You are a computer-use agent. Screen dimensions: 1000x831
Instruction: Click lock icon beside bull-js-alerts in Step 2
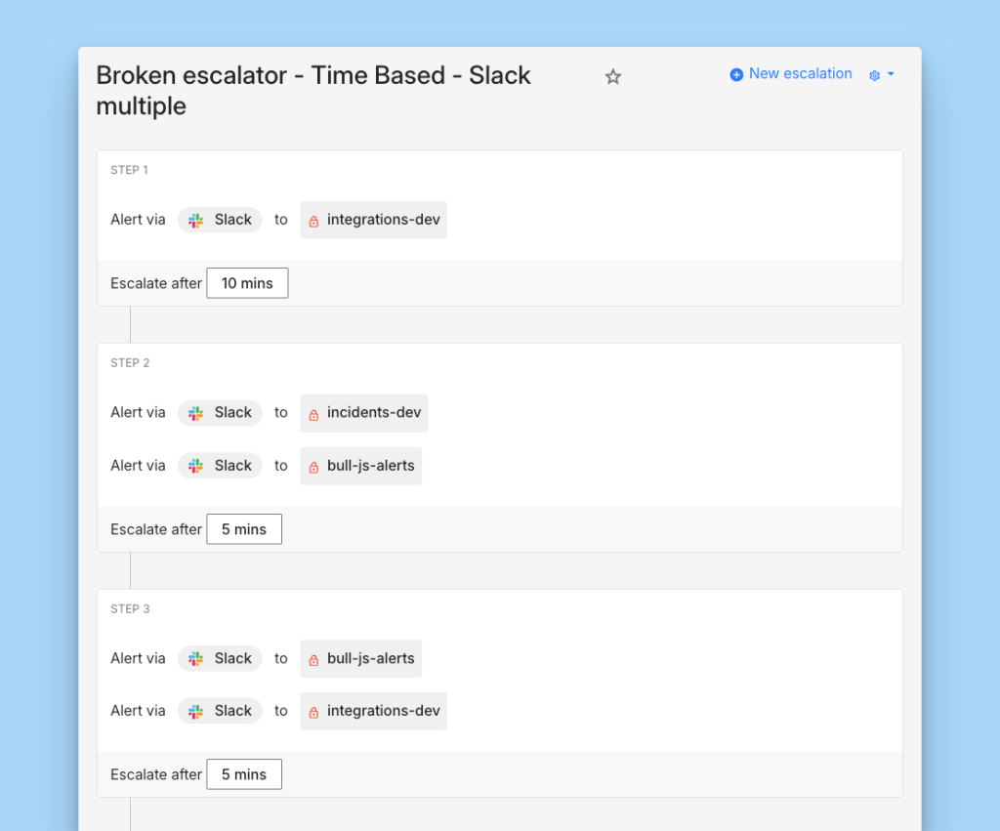[313, 467]
